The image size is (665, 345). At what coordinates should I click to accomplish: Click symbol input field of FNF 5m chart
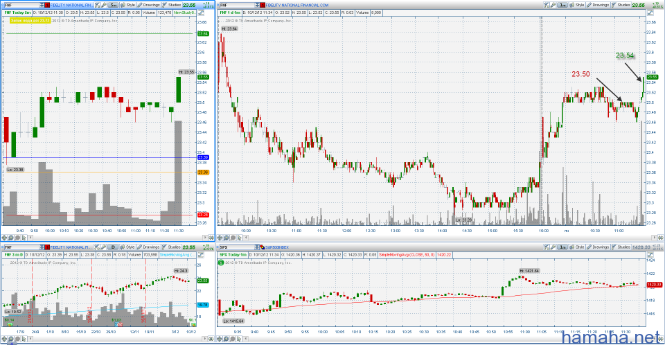point(21,5)
